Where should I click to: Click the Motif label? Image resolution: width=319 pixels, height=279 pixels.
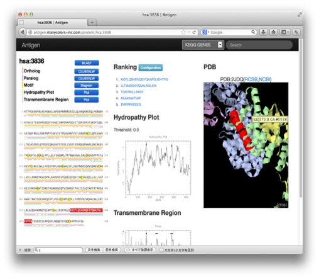(28, 85)
